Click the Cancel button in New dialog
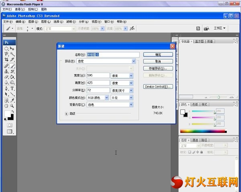The width and height of the screenshot is (241, 192). 158,62
